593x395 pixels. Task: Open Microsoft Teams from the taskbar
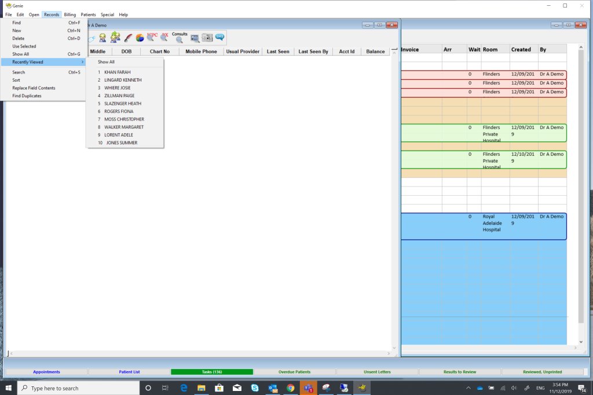click(308, 388)
